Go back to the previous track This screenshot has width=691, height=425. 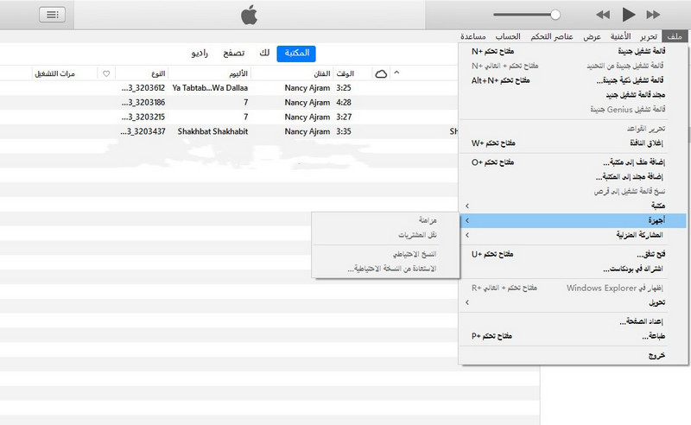(x=603, y=15)
